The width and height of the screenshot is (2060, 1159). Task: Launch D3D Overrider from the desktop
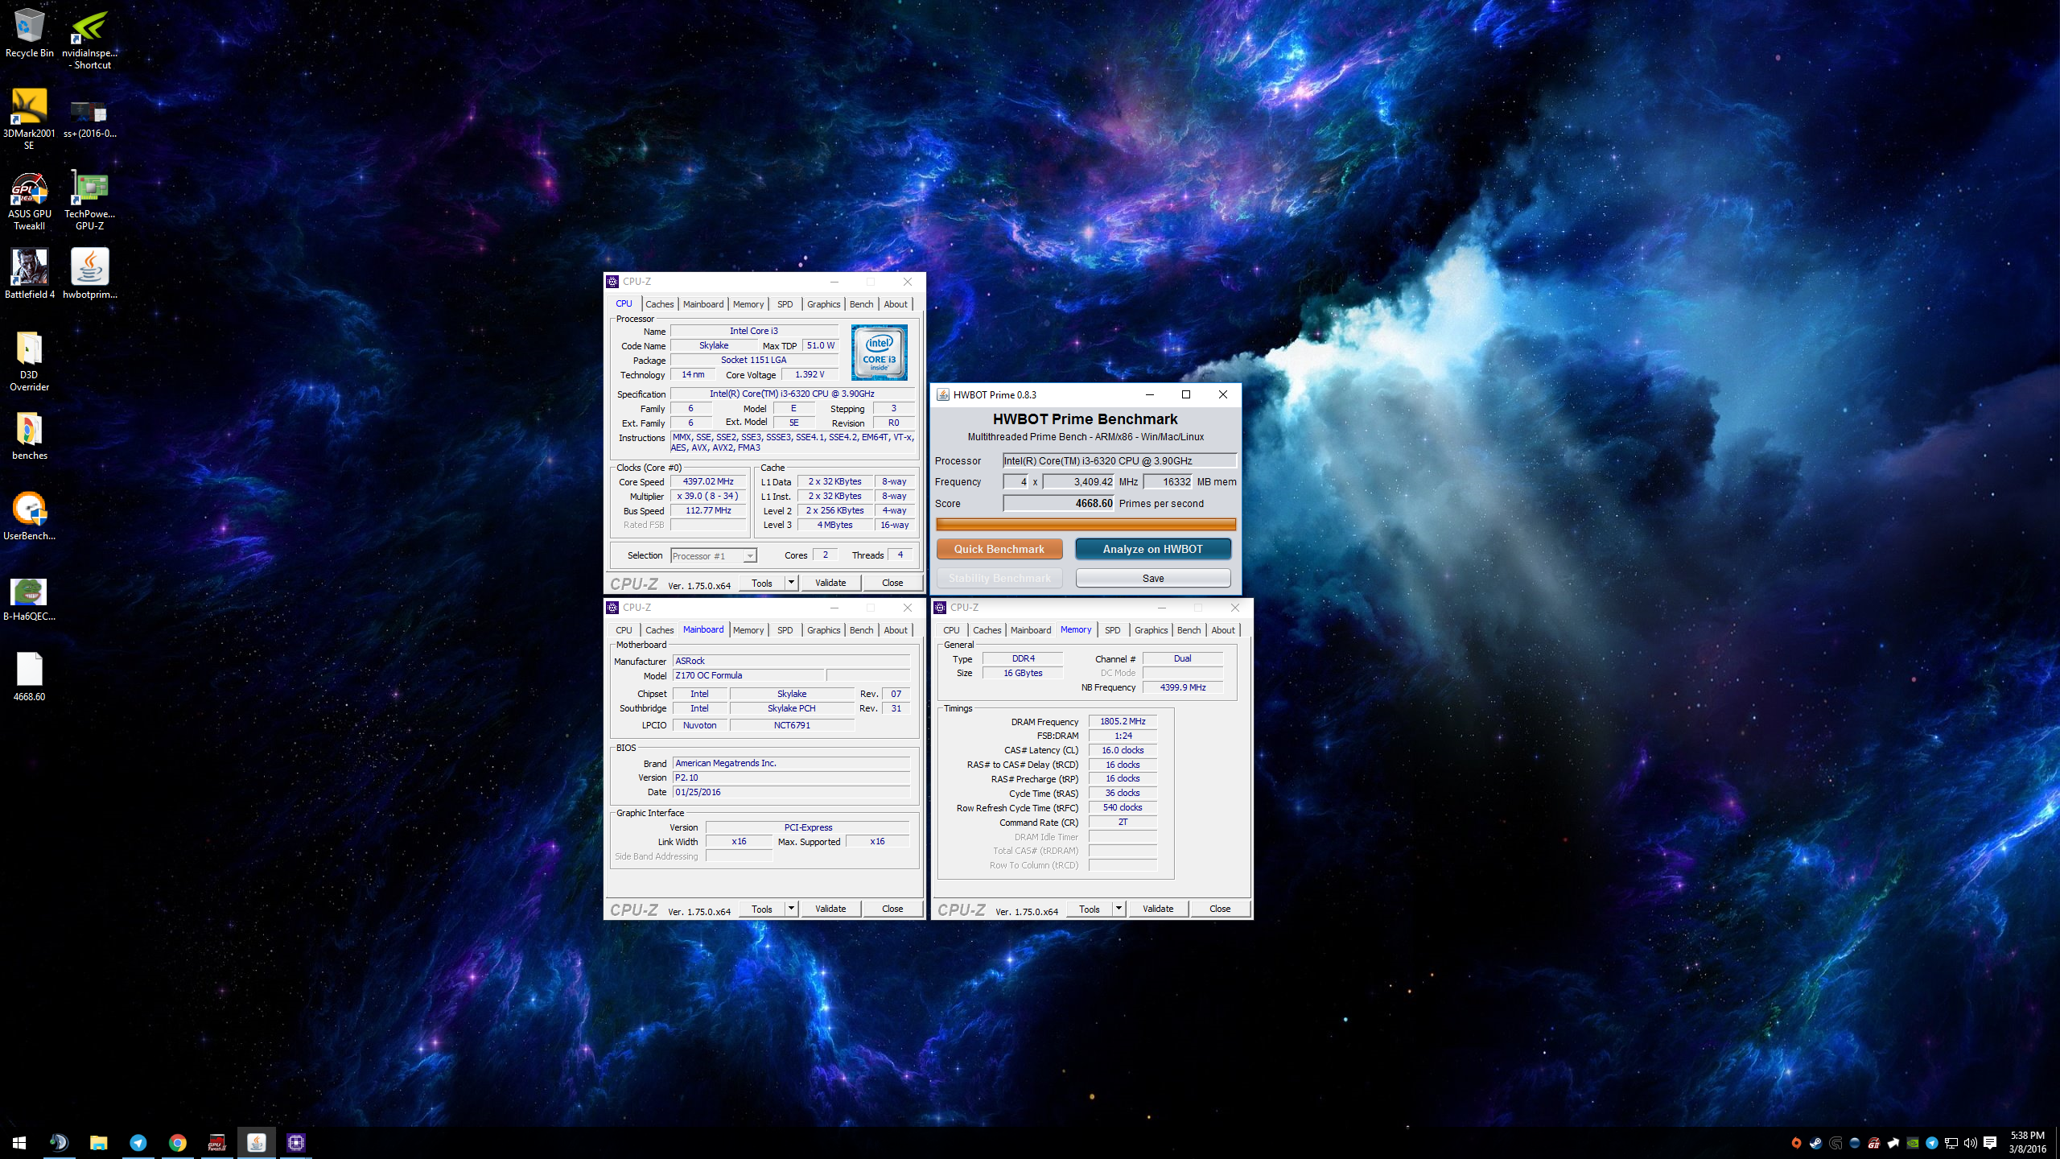coord(29,361)
